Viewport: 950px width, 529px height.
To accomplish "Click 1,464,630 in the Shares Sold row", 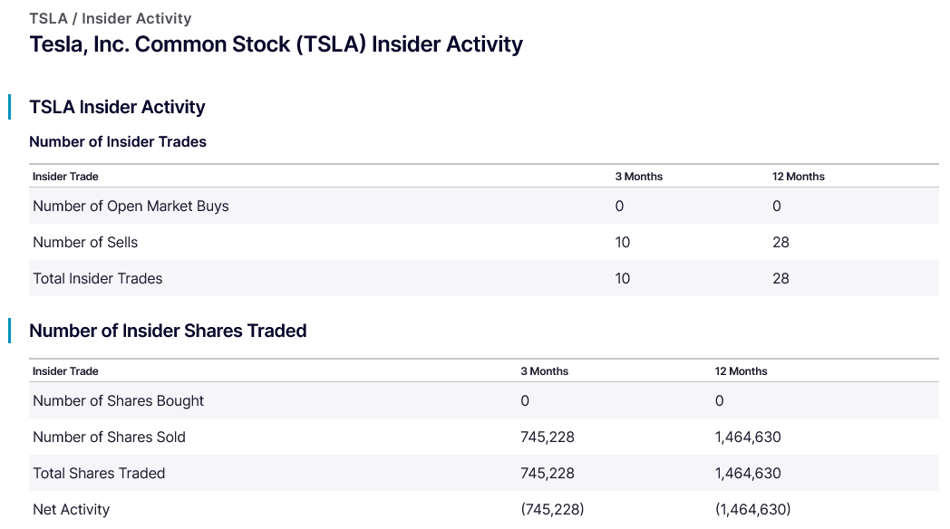I will [x=748, y=437].
